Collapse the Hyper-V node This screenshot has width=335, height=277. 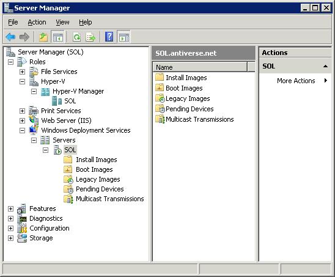pos(22,82)
